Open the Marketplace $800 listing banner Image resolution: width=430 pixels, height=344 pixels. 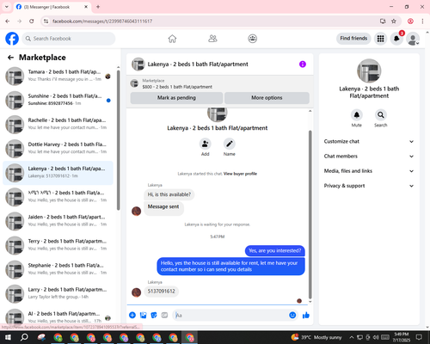pos(220,83)
